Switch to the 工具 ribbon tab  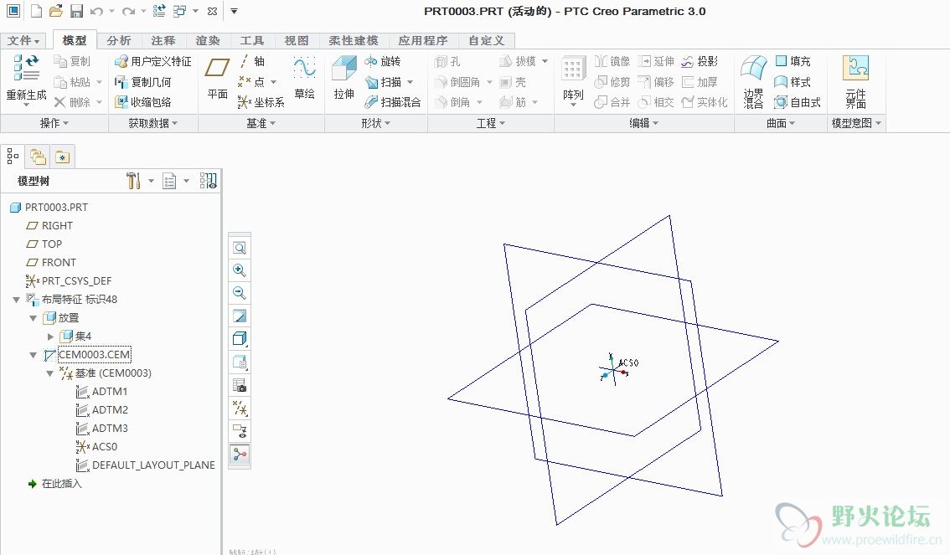(x=252, y=40)
